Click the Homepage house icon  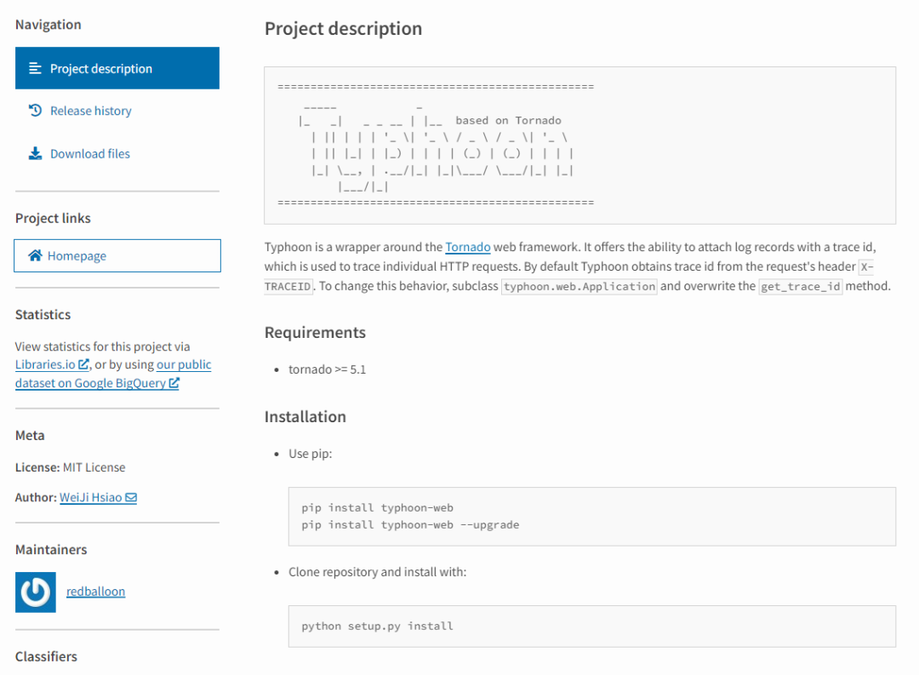pyautogui.click(x=35, y=255)
